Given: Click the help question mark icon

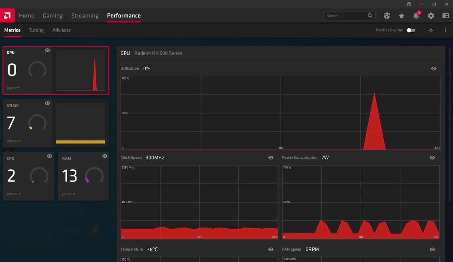Looking at the screenshot, I should (x=409, y=4).
